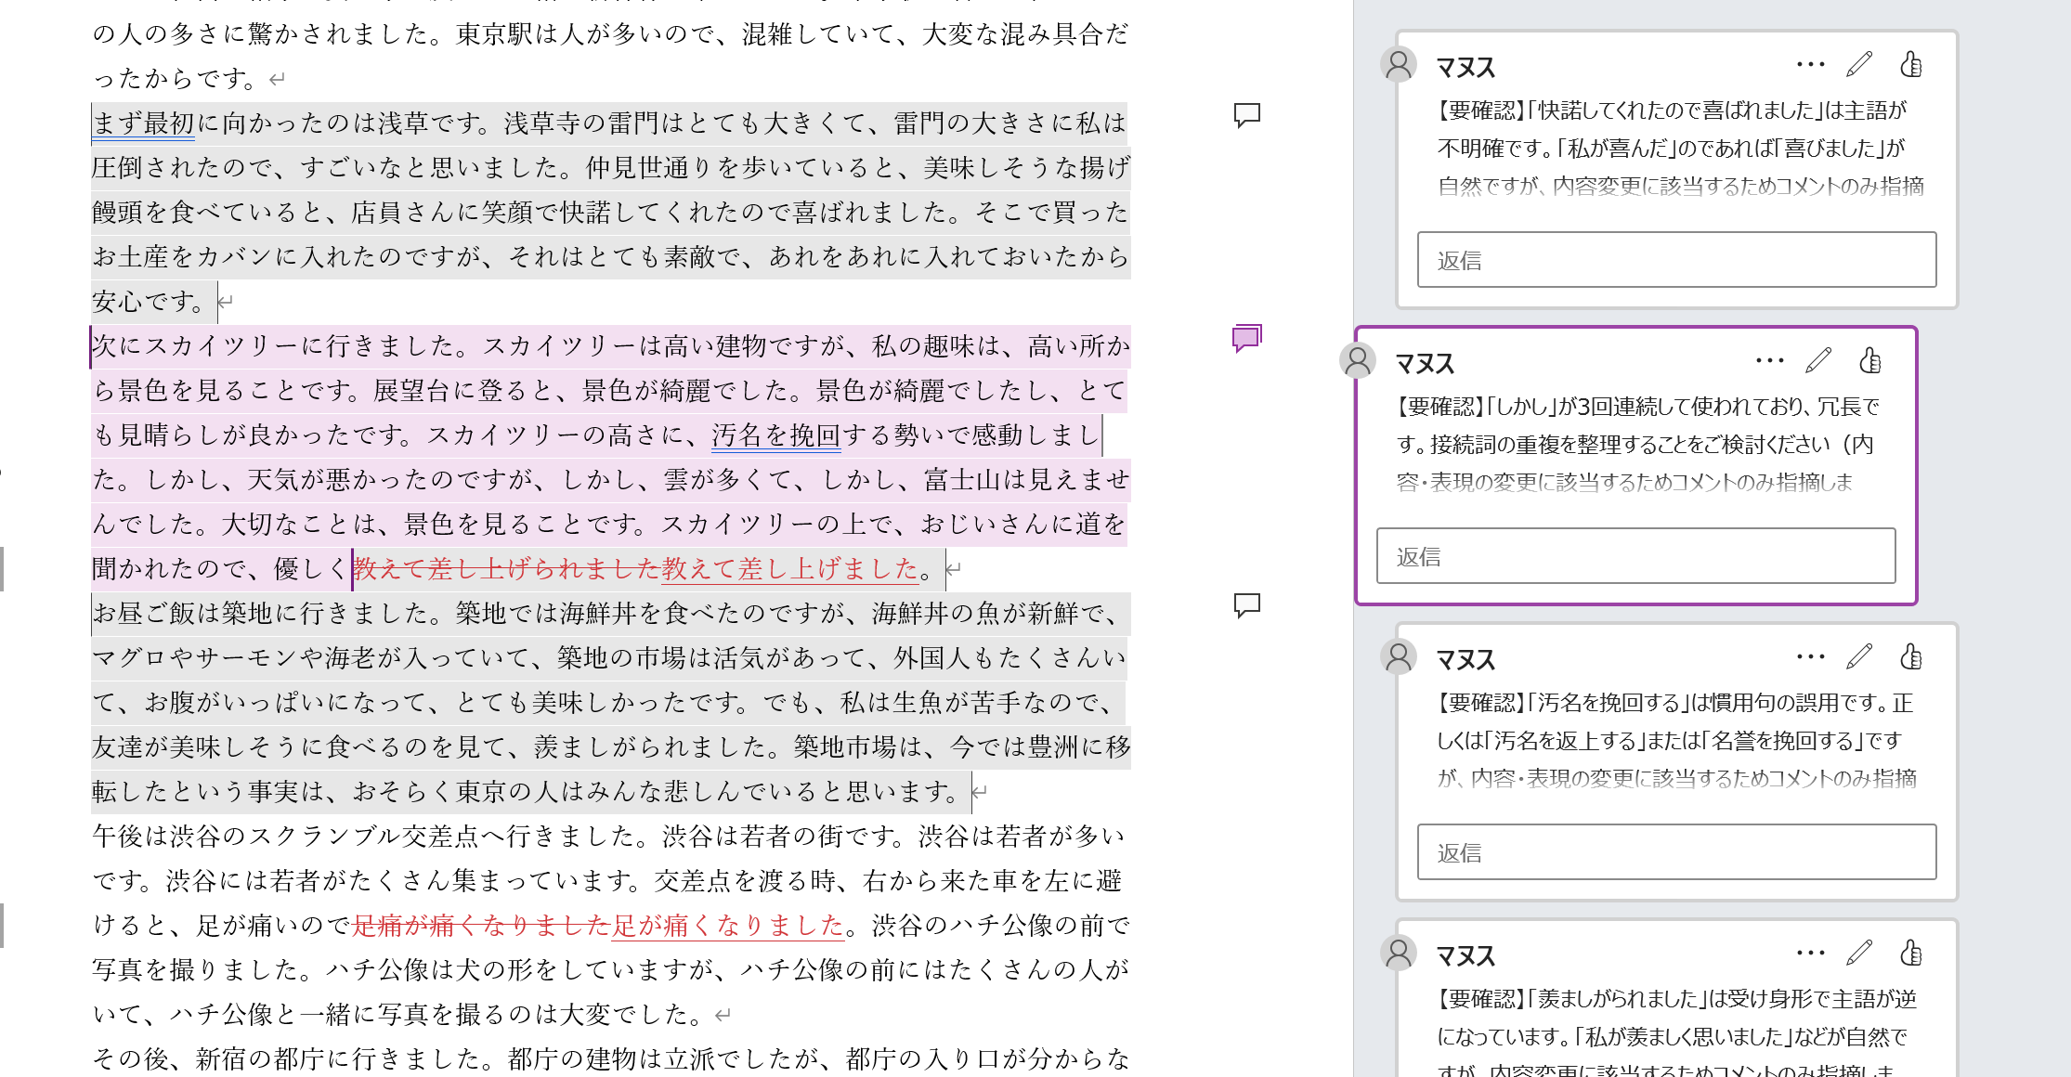Click the reply field under the first comment
Screen dimensions: 2071x1077
[1676, 260]
